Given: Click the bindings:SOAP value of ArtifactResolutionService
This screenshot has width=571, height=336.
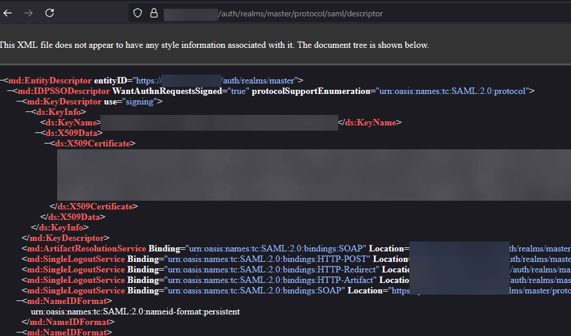Looking at the screenshot, I should tap(276, 249).
